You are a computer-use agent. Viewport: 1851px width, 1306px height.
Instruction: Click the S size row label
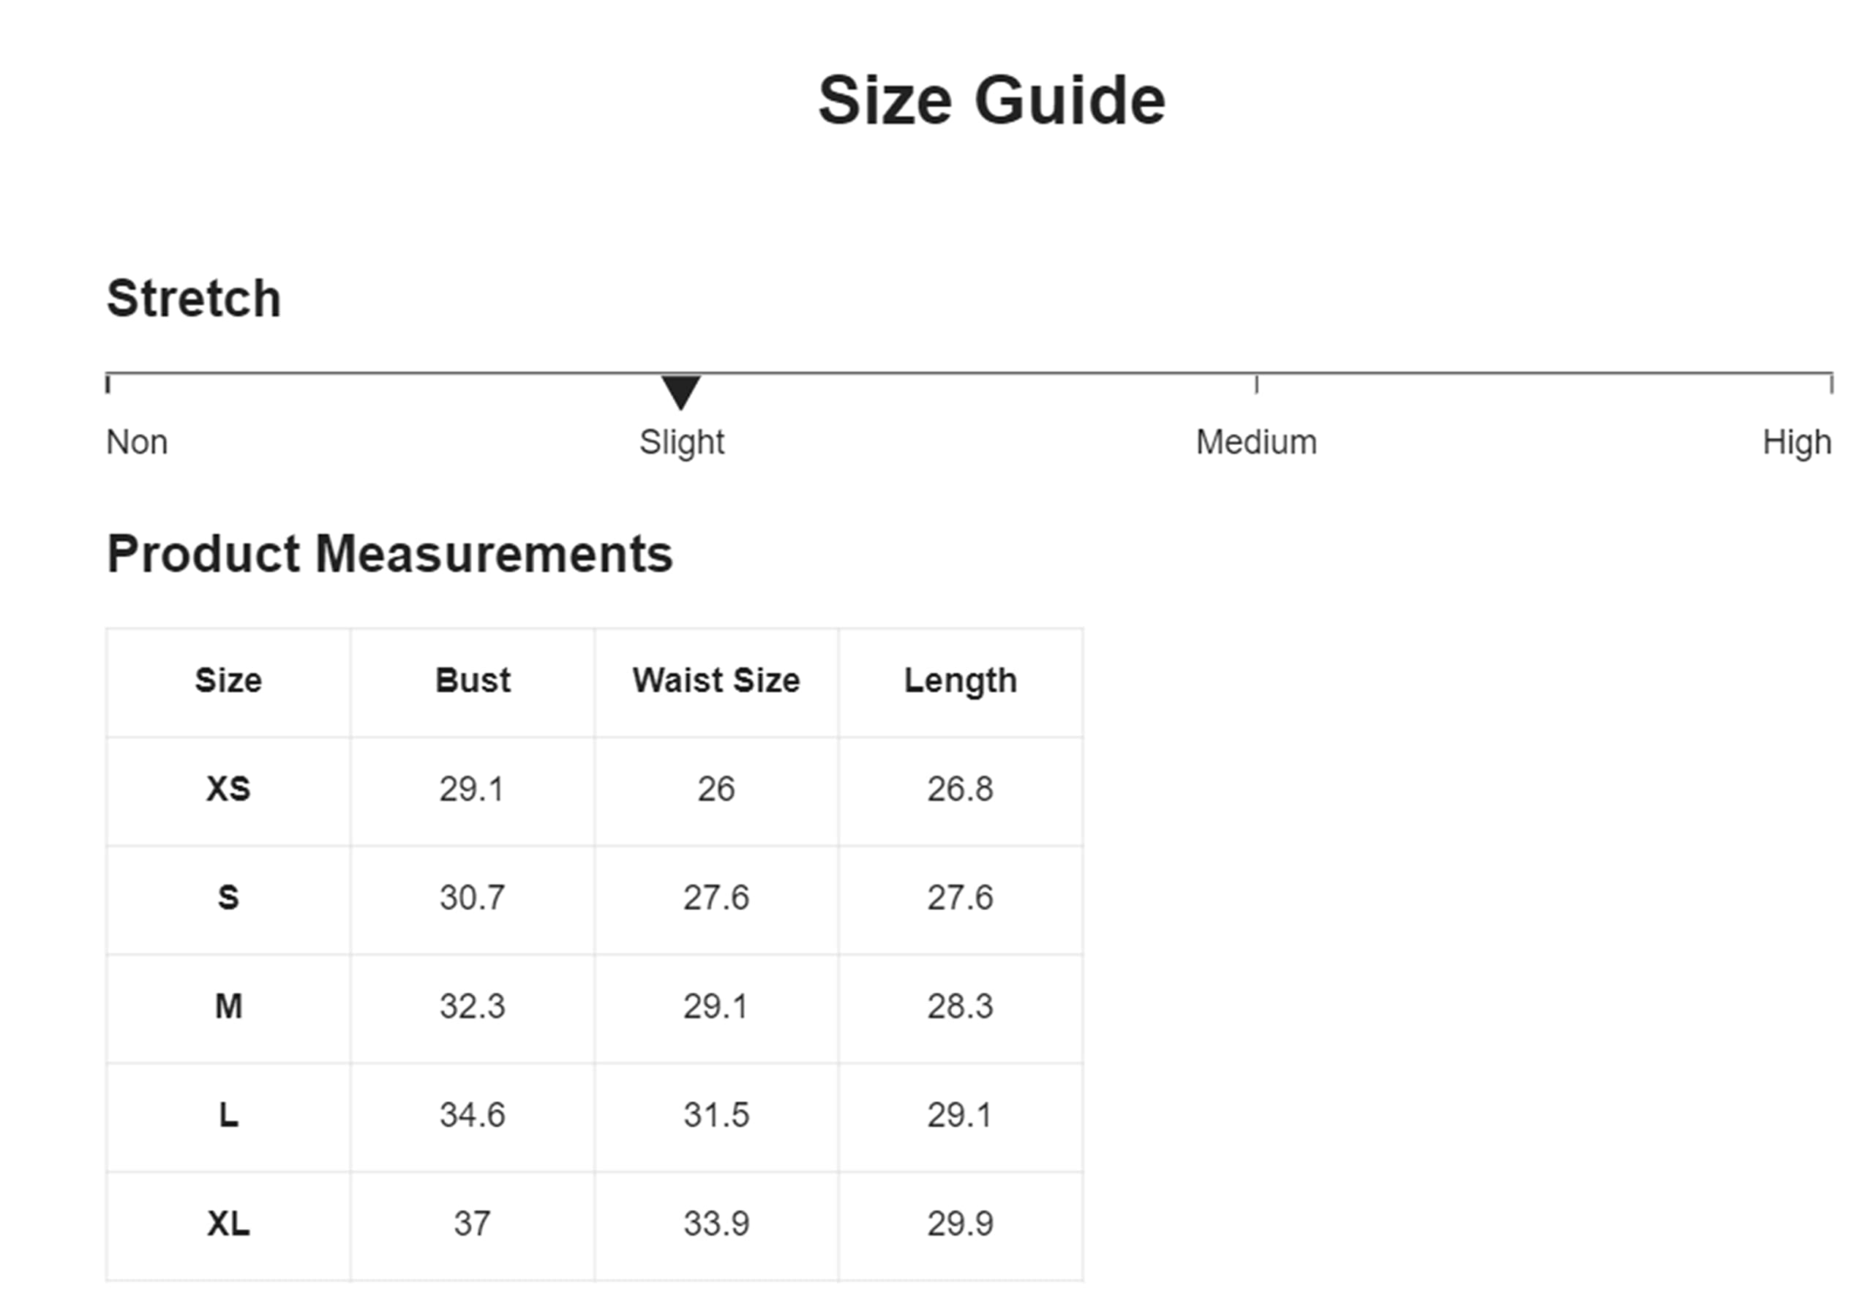(x=228, y=897)
